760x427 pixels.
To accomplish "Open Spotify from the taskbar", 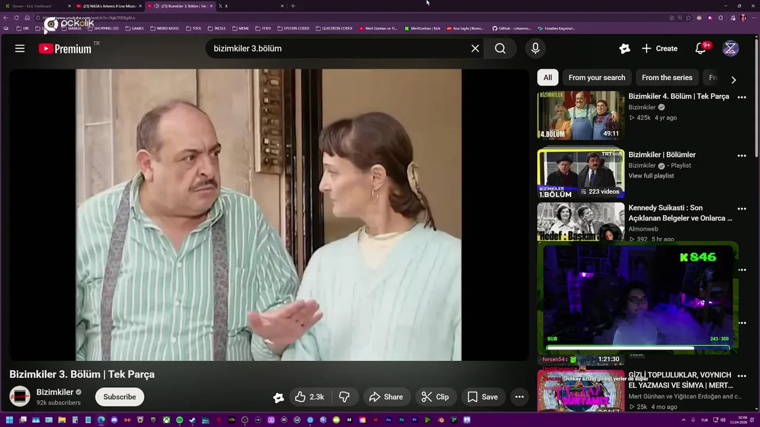I will pyautogui.click(x=179, y=420).
